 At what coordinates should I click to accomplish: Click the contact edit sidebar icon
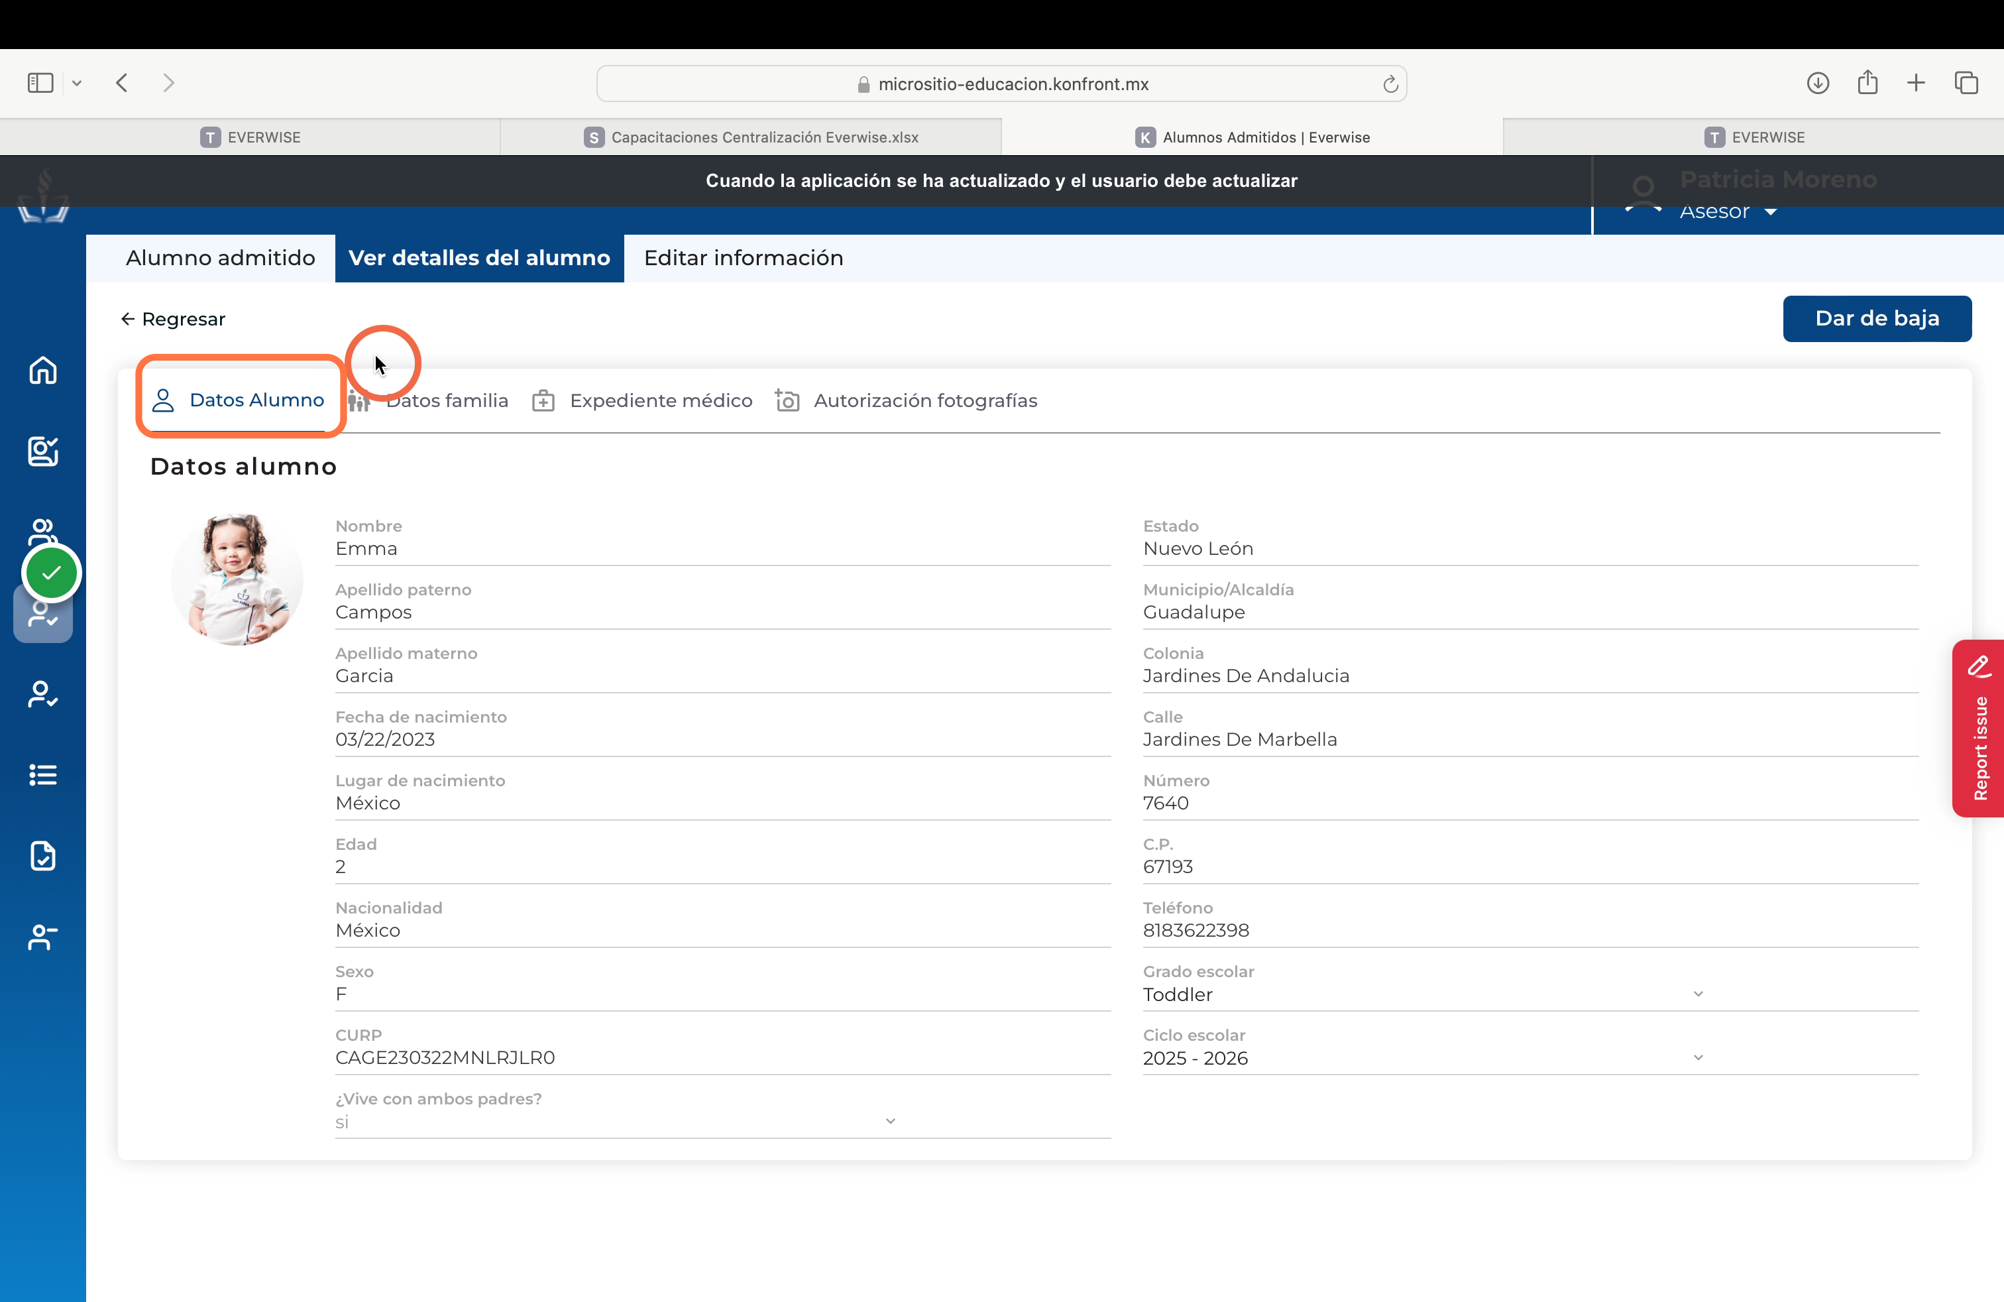pos(43,451)
